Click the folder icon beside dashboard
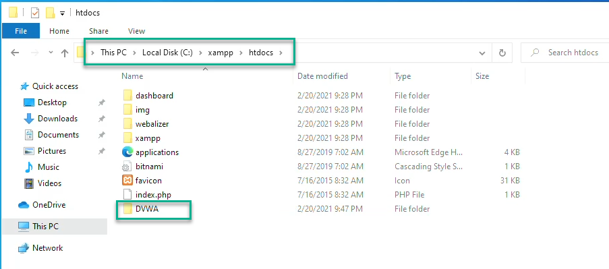Viewport: 609px width, 269px height. tap(127, 96)
